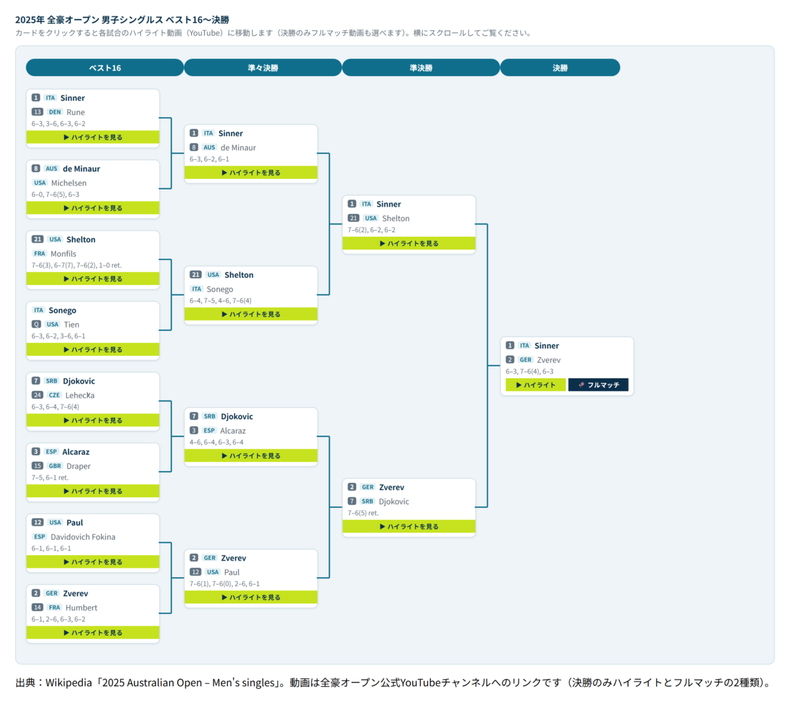Image resolution: width=790 pixels, height=704 pixels.
Task: Open highlights for the Sinner vs Rune match
Action: [93, 138]
